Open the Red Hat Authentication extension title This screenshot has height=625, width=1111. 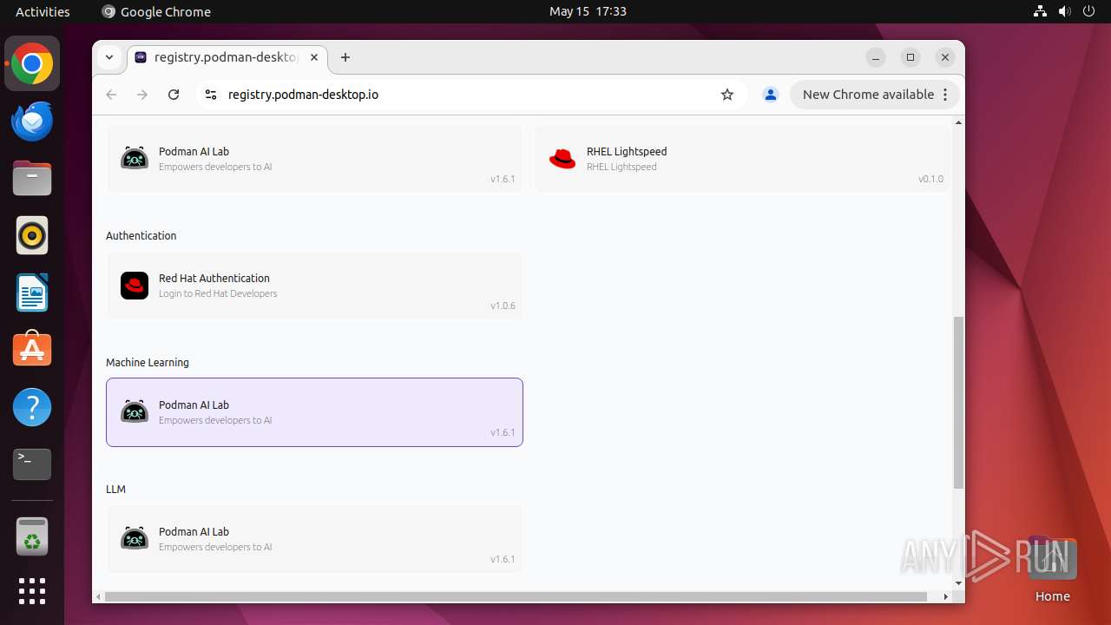point(214,278)
